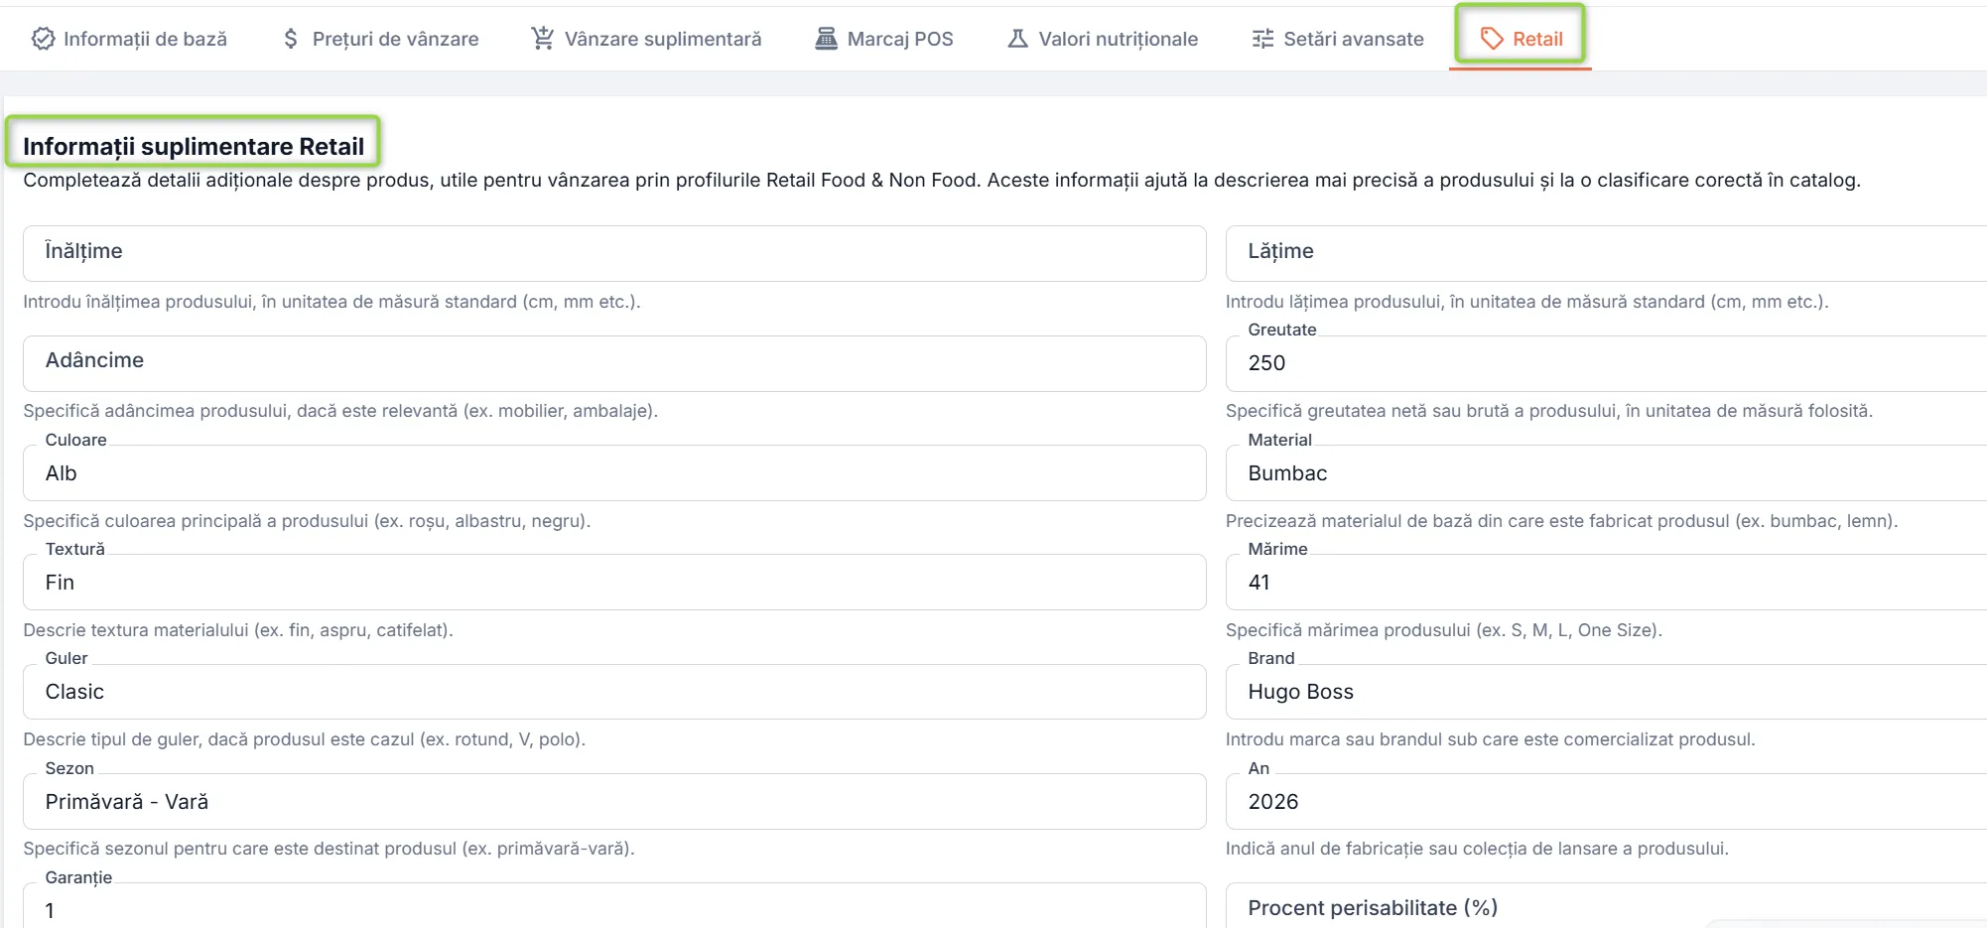
Task: Focus the Adâncime input field
Action: (x=614, y=363)
